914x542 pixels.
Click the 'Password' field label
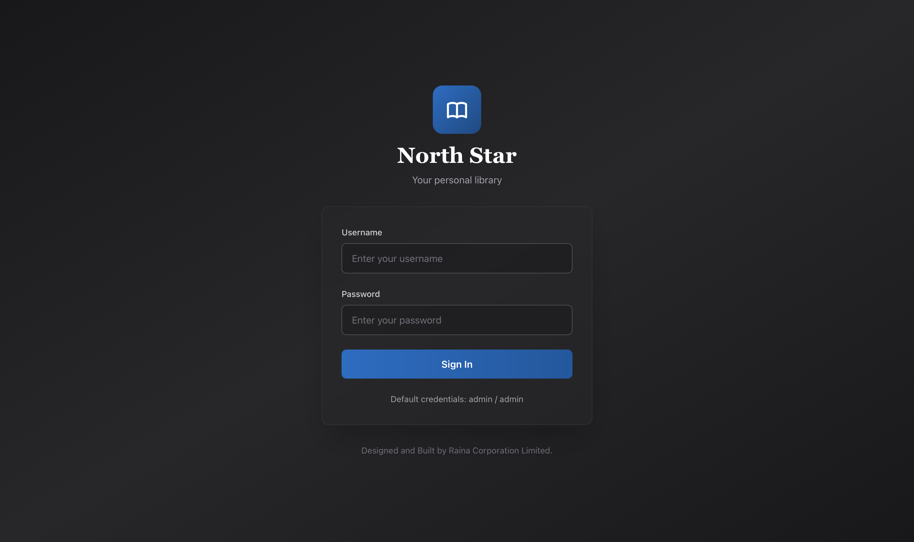coord(361,294)
